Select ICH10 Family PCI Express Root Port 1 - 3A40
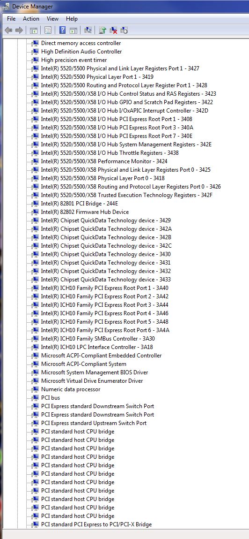The width and height of the screenshot is (249, 539). click(x=104, y=288)
